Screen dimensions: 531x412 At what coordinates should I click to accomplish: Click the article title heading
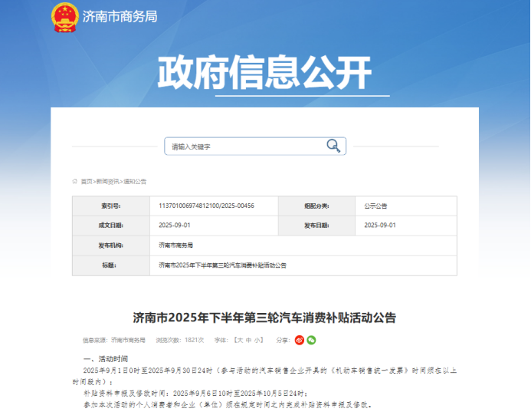(x=264, y=318)
